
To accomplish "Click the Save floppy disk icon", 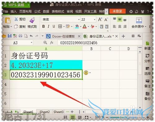I will 10,36.
